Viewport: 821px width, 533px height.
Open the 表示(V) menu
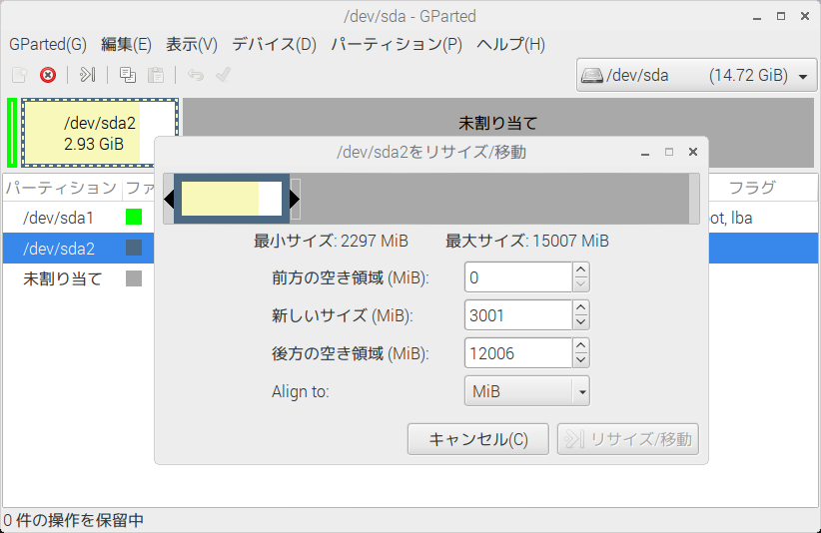(x=192, y=45)
